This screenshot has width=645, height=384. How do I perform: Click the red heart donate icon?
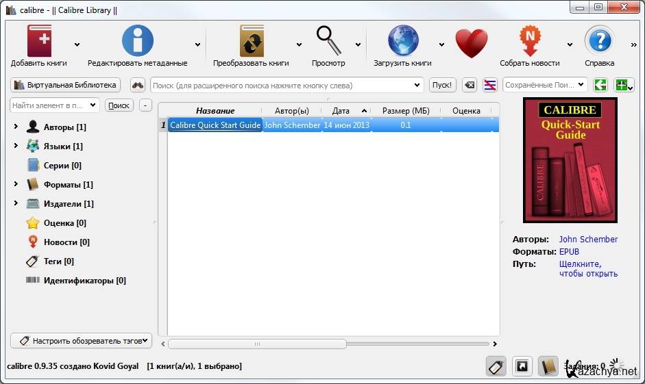click(x=472, y=42)
